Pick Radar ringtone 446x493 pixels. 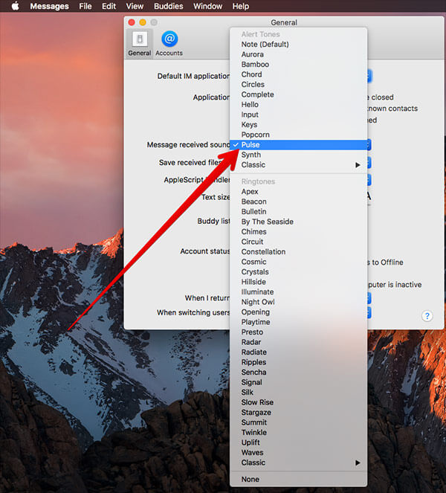click(298, 342)
